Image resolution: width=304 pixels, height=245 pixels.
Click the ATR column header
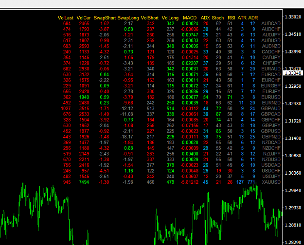[242, 18]
